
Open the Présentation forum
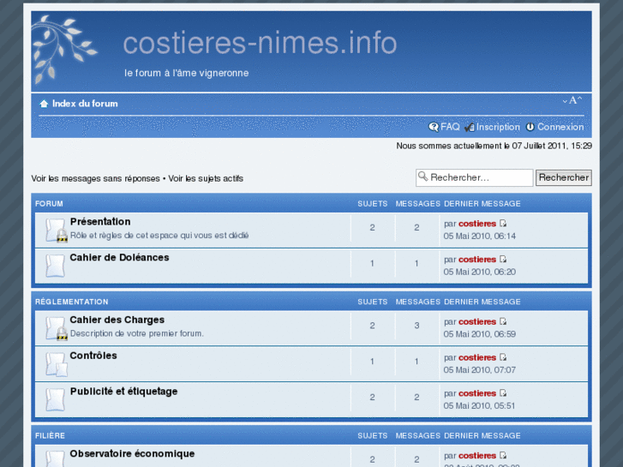tap(100, 222)
